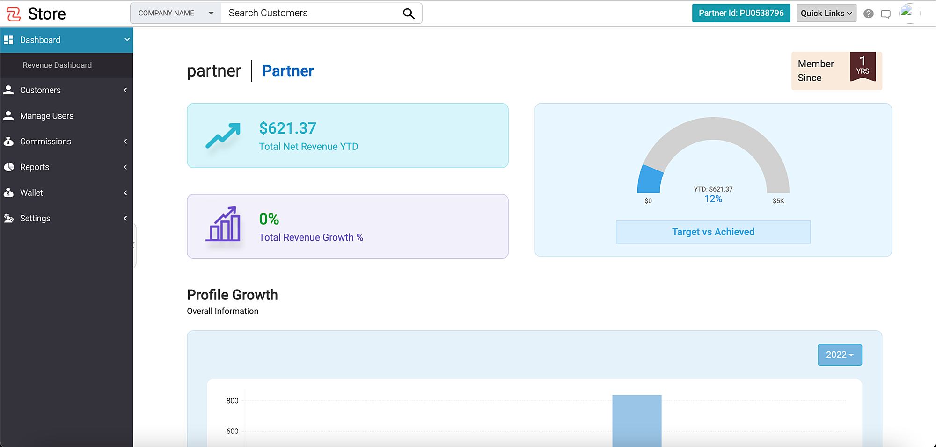Open the Reports menu item
936x447 pixels.
[66, 167]
